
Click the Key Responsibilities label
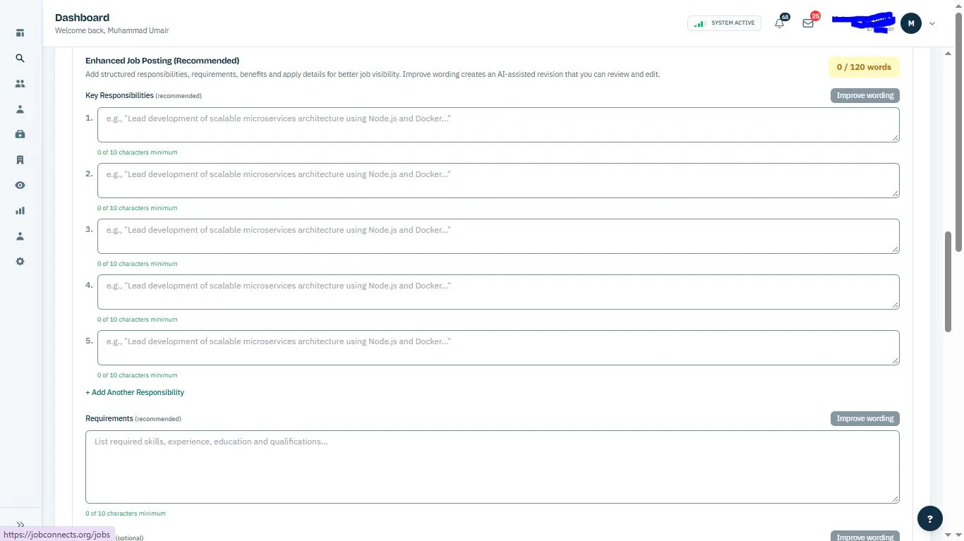pyautogui.click(x=119, y=95)
